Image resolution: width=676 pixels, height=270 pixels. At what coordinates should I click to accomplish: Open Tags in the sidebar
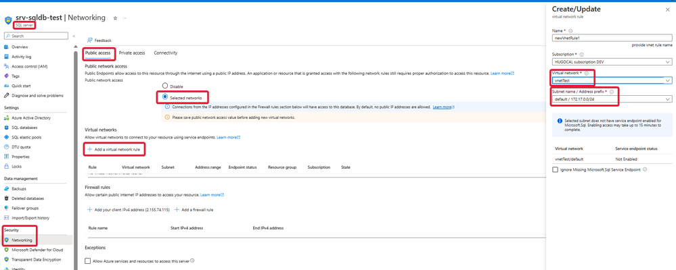16,76
